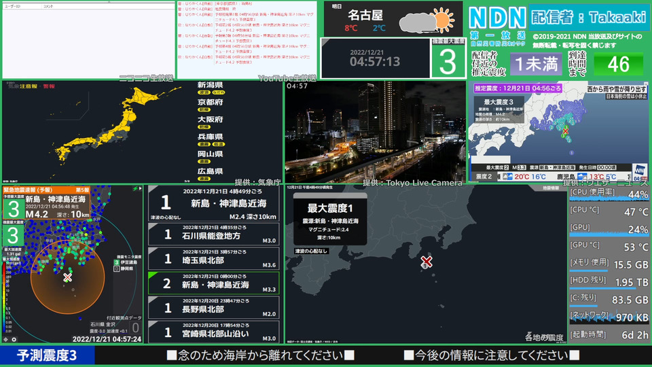Click the green lightning bolt icon on seismic monitor

[x=134, y=189]
